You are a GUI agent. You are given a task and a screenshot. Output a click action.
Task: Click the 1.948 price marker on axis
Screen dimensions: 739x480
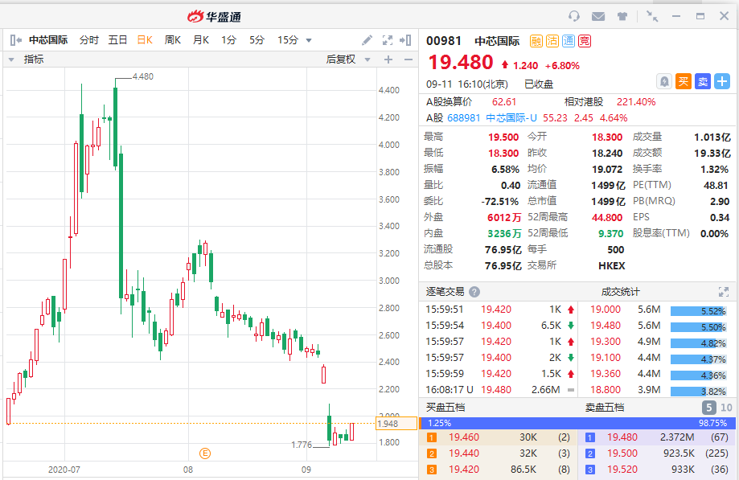(x=396, y=424)
